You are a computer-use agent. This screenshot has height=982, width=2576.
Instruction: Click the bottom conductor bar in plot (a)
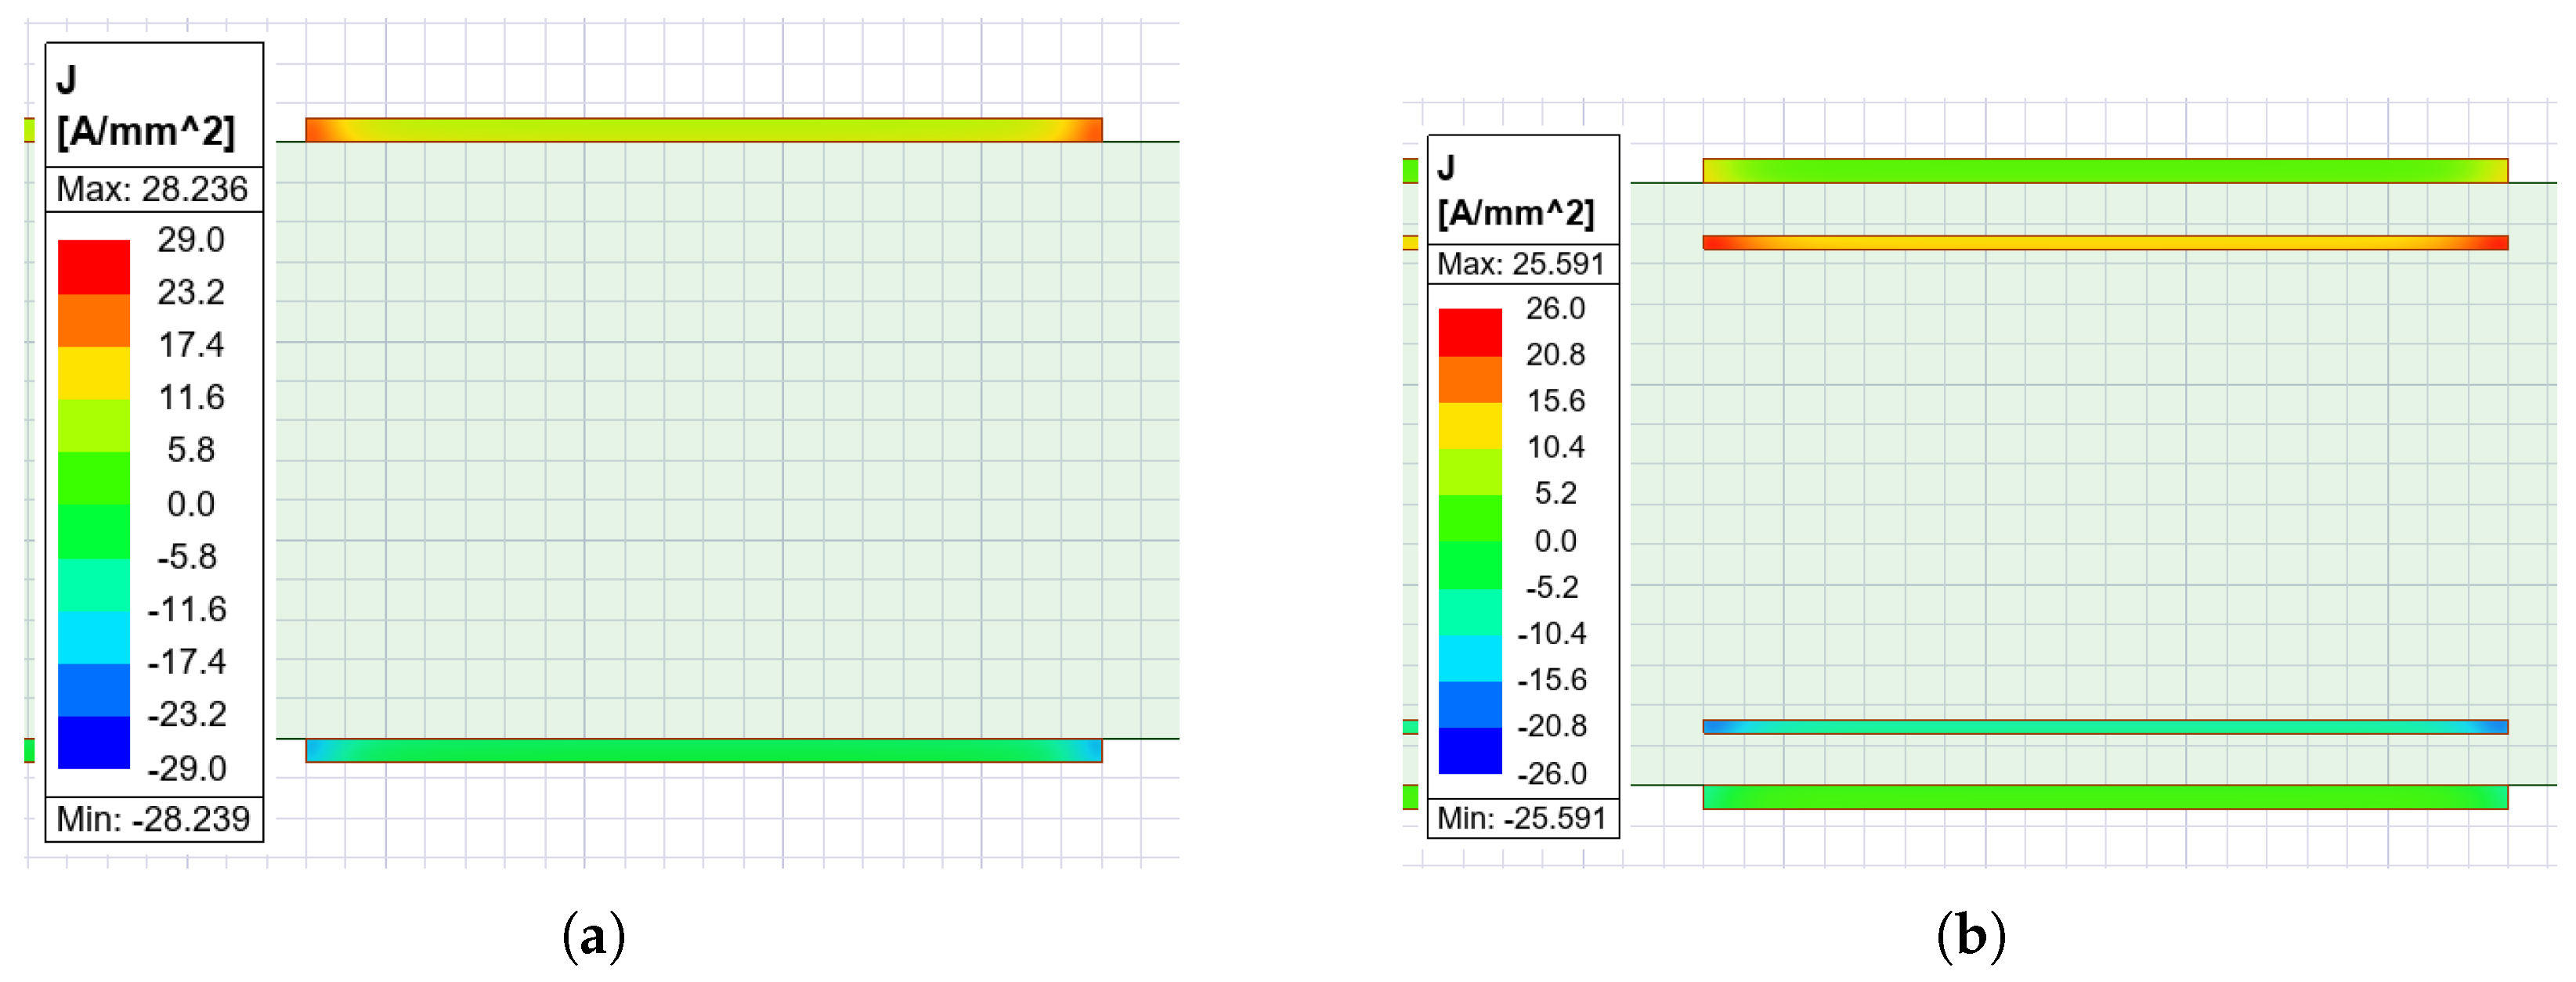703,750
